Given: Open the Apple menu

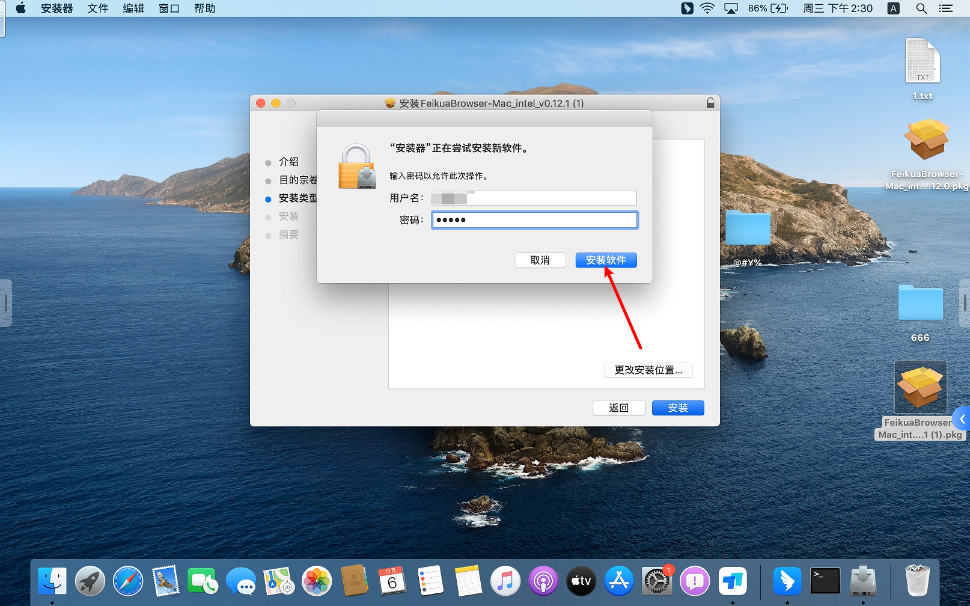Looking at the screenshot, I should pyautogui.click(x=20, y=8).
